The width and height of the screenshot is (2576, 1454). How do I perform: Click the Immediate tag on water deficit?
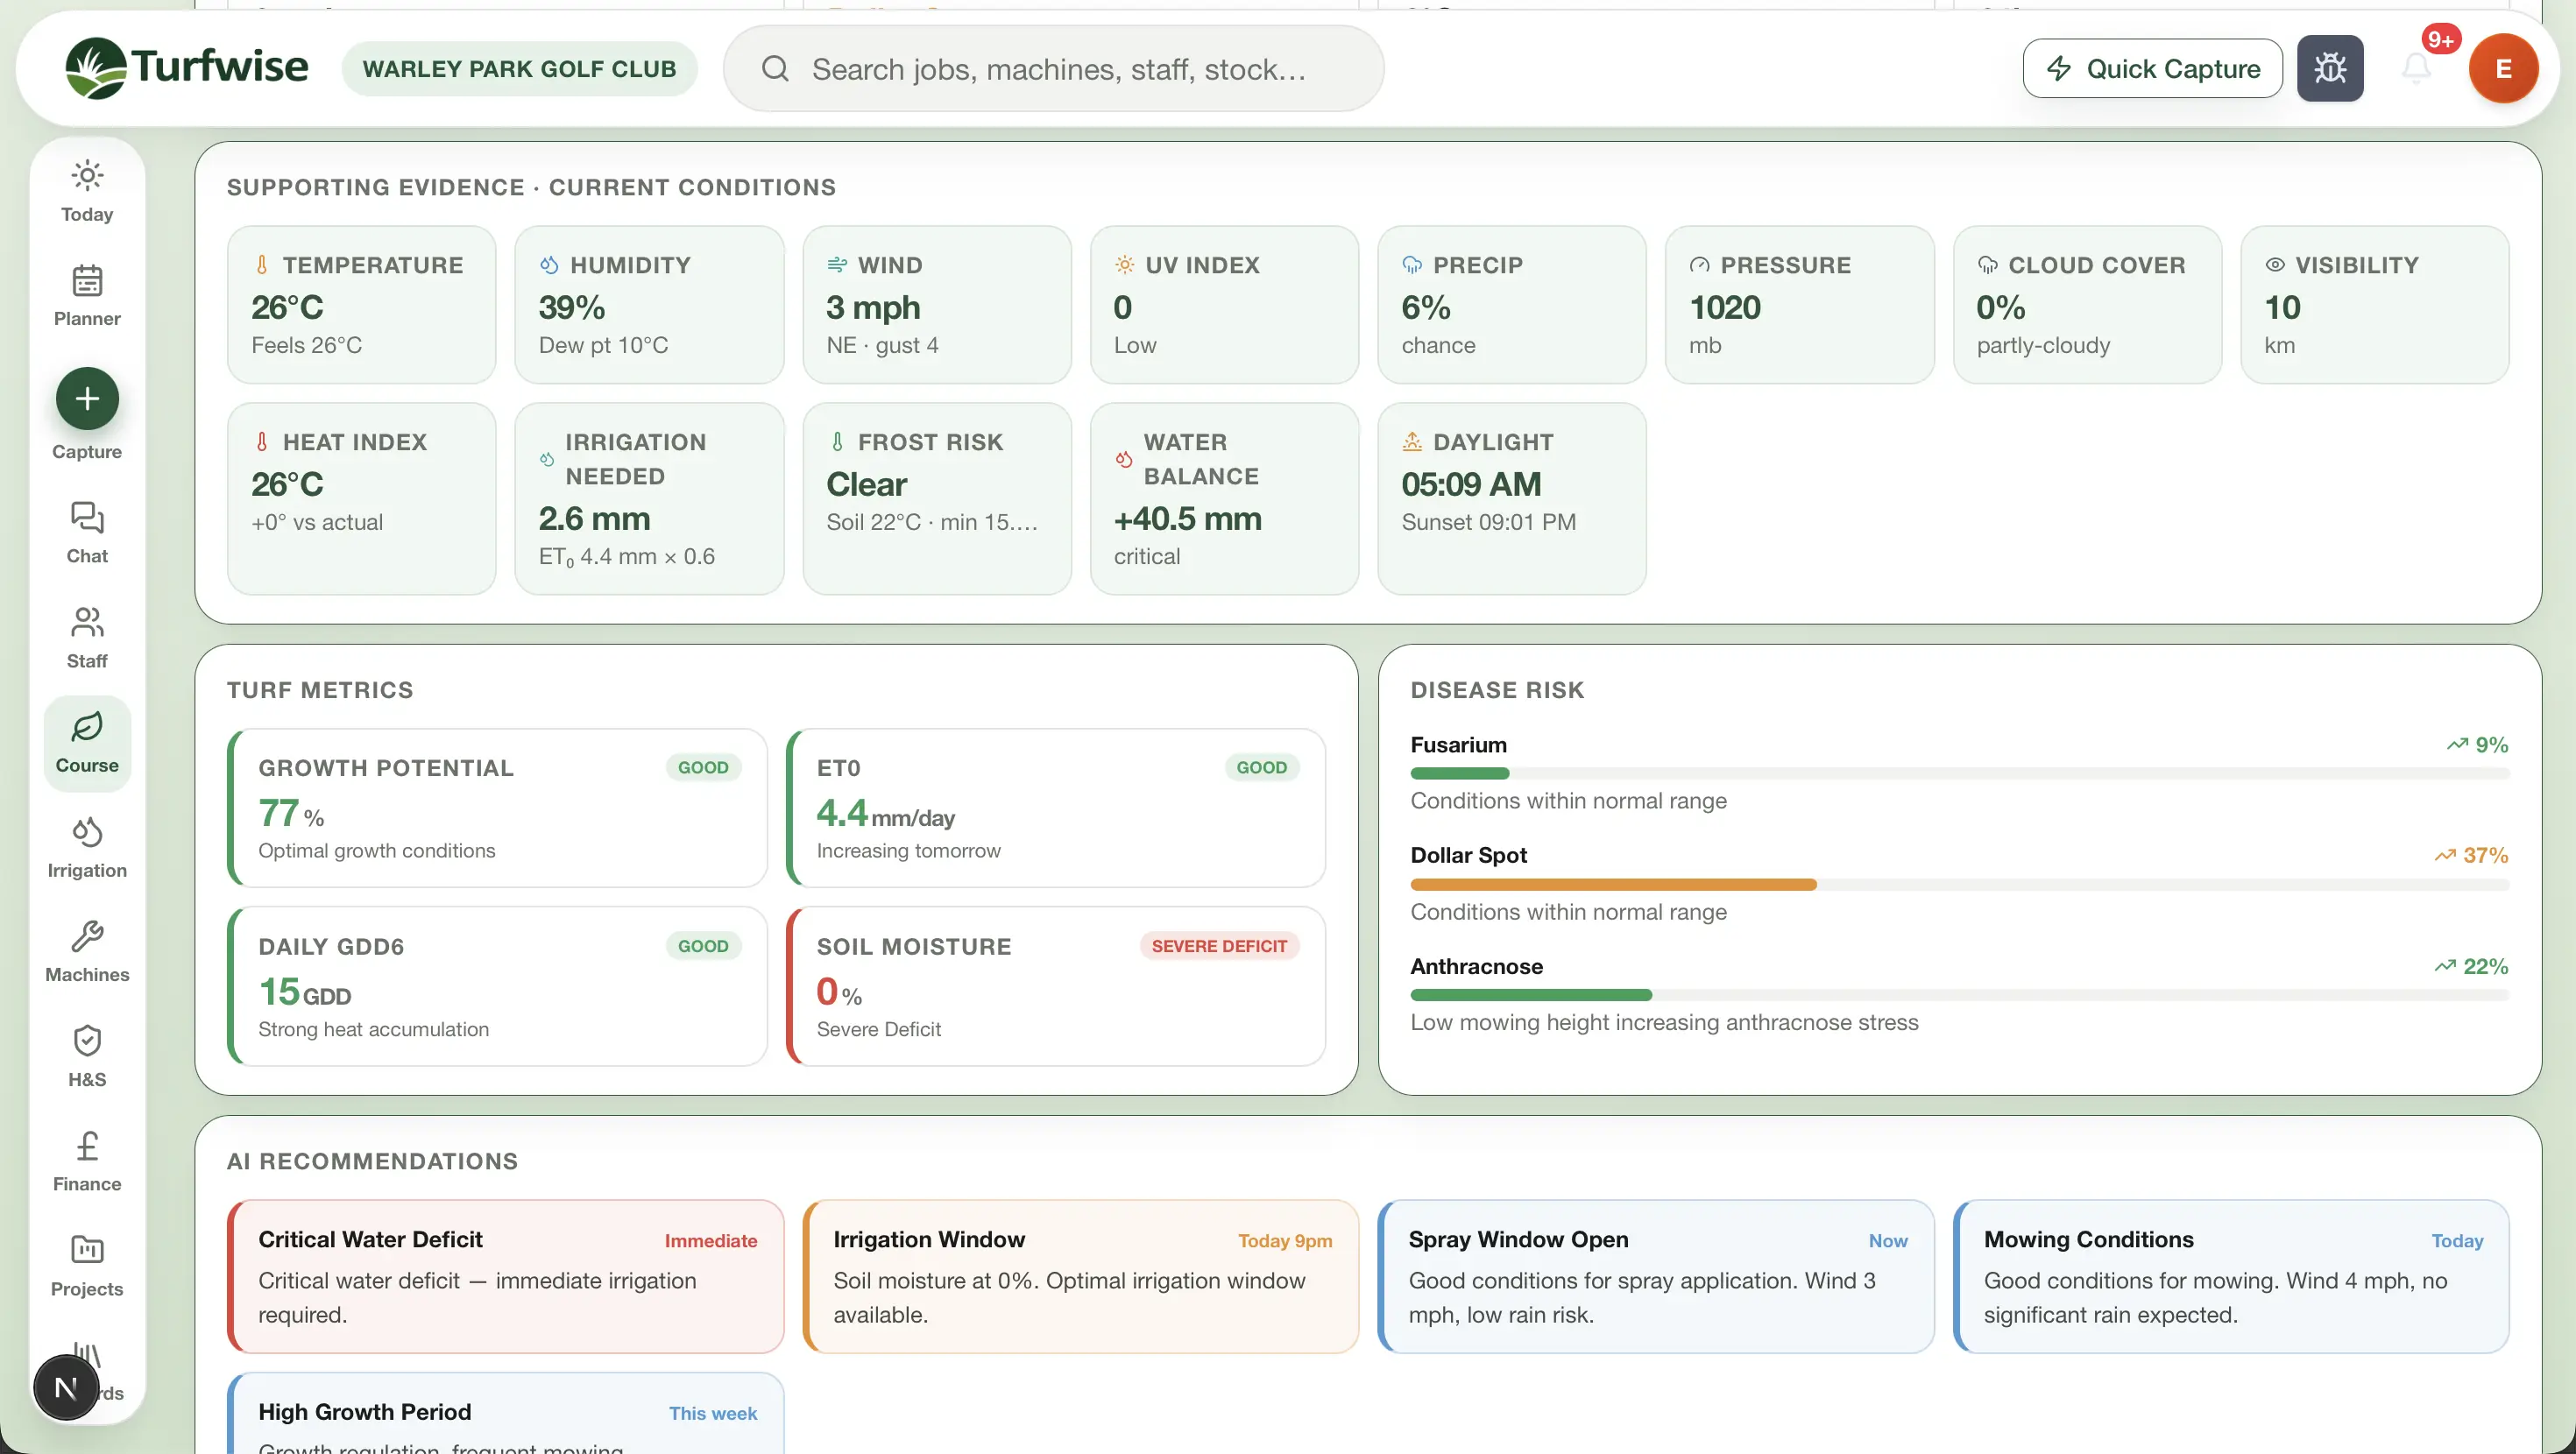click(x=710, y=1240)
